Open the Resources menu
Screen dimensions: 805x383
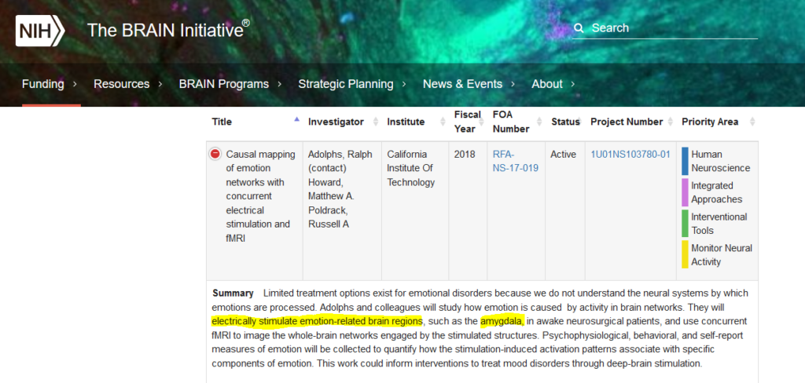point(122,84)
